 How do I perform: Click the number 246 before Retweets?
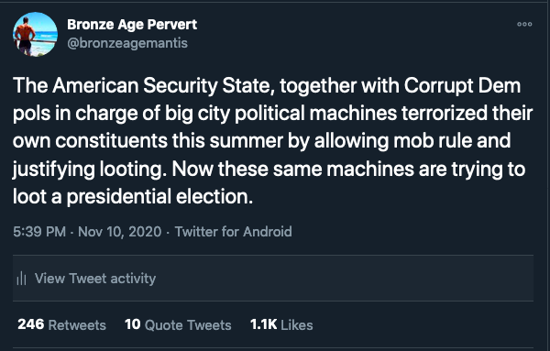coord(31,324)
